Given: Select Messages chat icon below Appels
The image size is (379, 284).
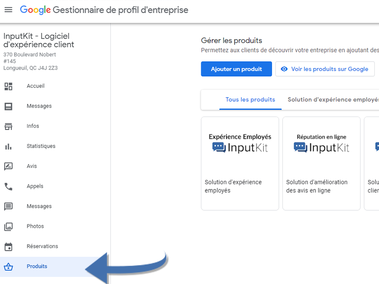Looking at the screenshot, I should point(9,206).
